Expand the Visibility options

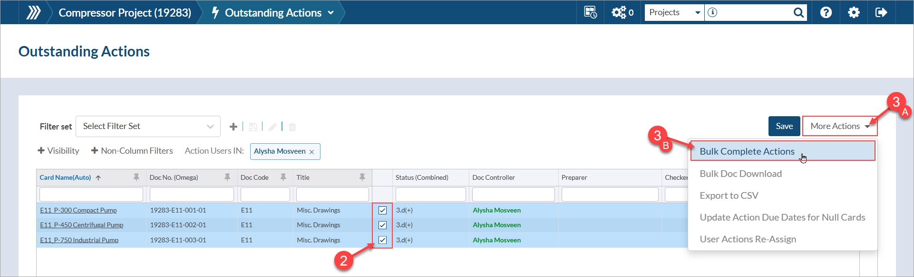click(58, 151)
